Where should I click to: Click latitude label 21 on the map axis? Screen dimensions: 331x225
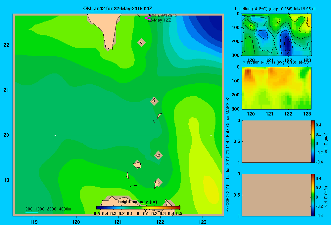point(6,90)
